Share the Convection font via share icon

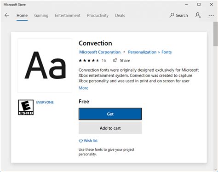coord(121,60)
